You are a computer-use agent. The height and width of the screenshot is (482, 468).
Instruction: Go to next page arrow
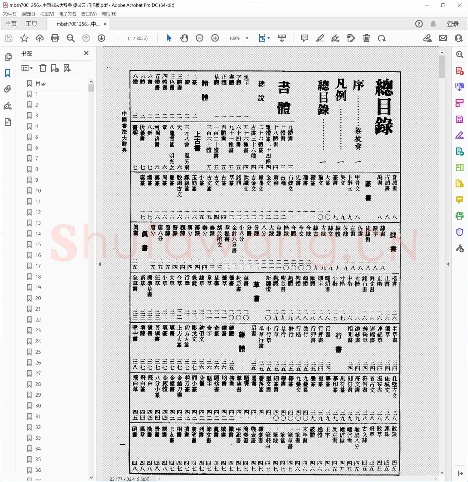pyautogui.click(x=101, y=38)
